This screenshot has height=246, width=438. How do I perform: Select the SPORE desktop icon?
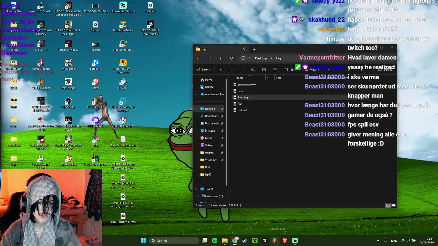pos(123,84)
